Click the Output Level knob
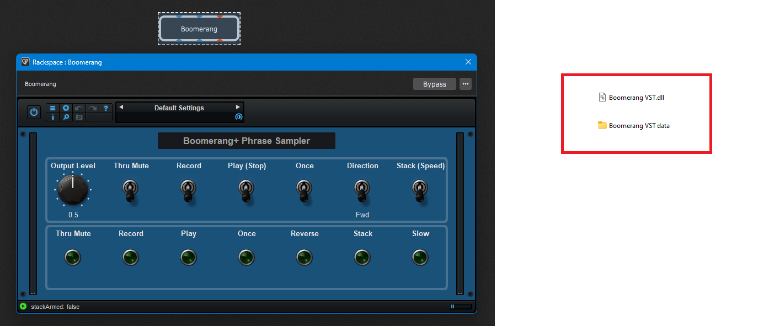769x326 pixels. click(73, 189)
